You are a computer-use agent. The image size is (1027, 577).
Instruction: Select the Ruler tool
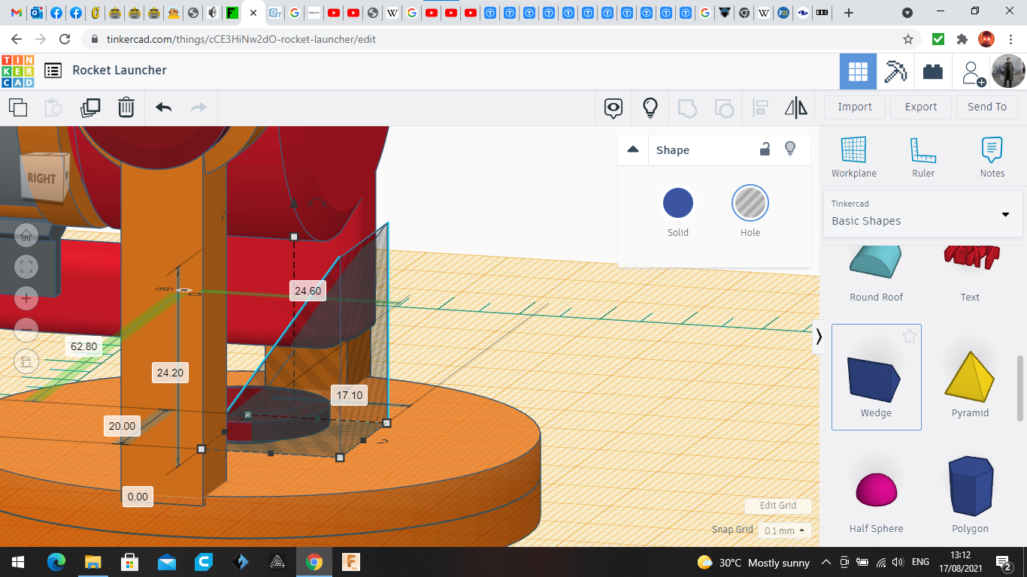[923, 158]
